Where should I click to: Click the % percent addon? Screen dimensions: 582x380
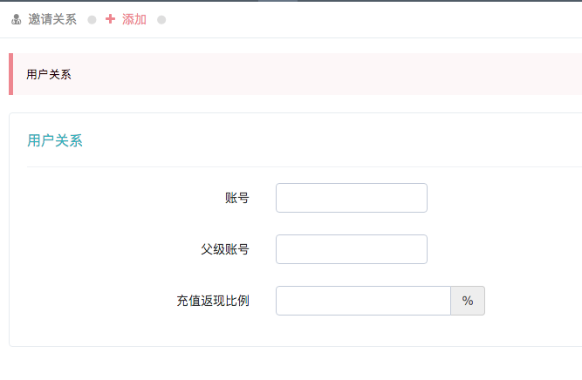(x=468, y=301)
